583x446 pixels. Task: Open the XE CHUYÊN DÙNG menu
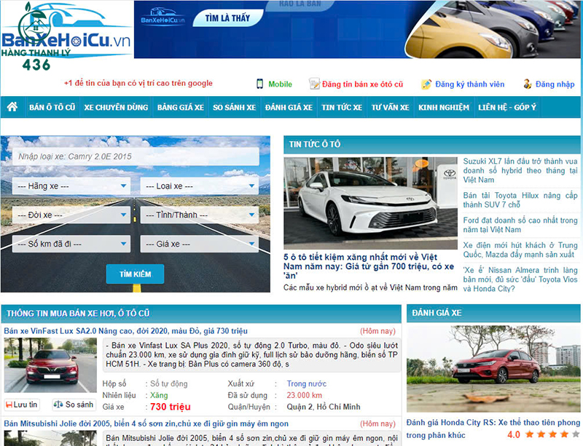tap(116, 108)
